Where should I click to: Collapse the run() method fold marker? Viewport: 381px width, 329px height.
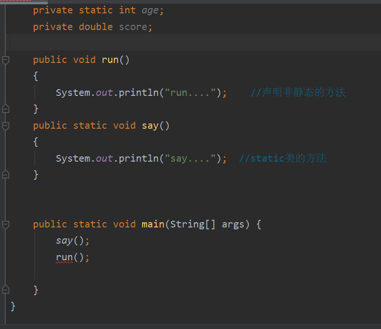point(6,60)
